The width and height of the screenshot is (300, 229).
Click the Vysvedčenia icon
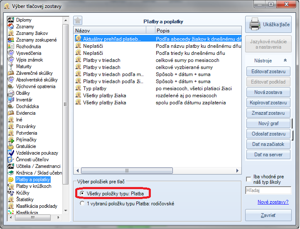tap(11, 53)
